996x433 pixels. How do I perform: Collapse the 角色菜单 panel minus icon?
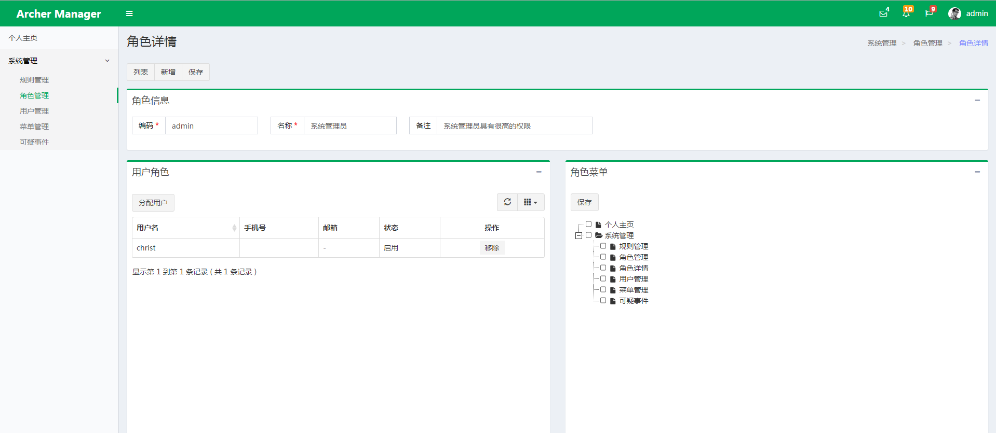coord(977,172)
